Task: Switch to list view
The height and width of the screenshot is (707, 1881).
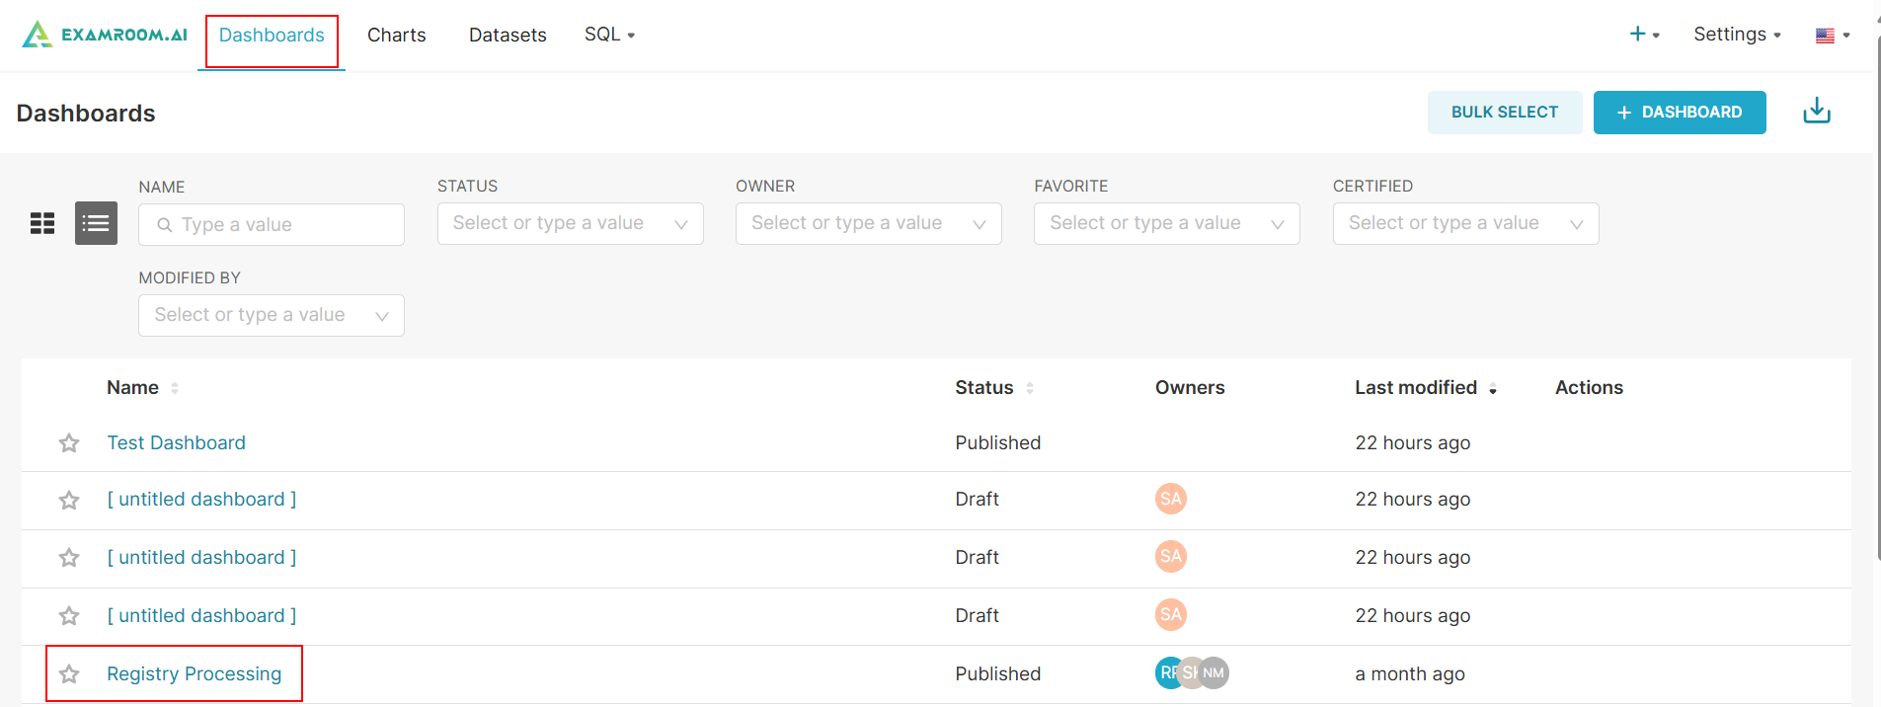Action: tap(96, 223)
